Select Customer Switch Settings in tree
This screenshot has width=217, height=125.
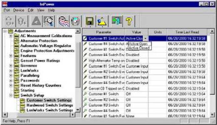[x=49, y=100]
